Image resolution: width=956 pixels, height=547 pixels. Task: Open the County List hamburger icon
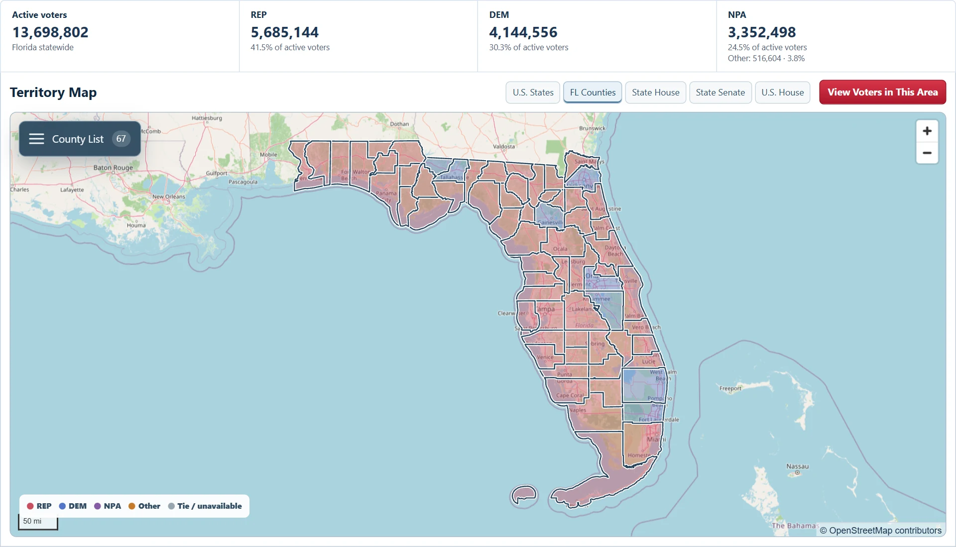click(x=36, y=139)
